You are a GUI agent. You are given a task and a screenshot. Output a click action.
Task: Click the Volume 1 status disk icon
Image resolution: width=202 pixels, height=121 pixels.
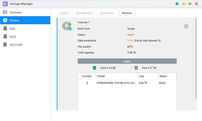pos(67,26)
